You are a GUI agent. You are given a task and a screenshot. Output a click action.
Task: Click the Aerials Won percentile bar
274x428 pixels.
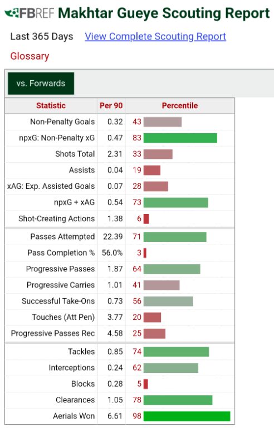[187, 416]
